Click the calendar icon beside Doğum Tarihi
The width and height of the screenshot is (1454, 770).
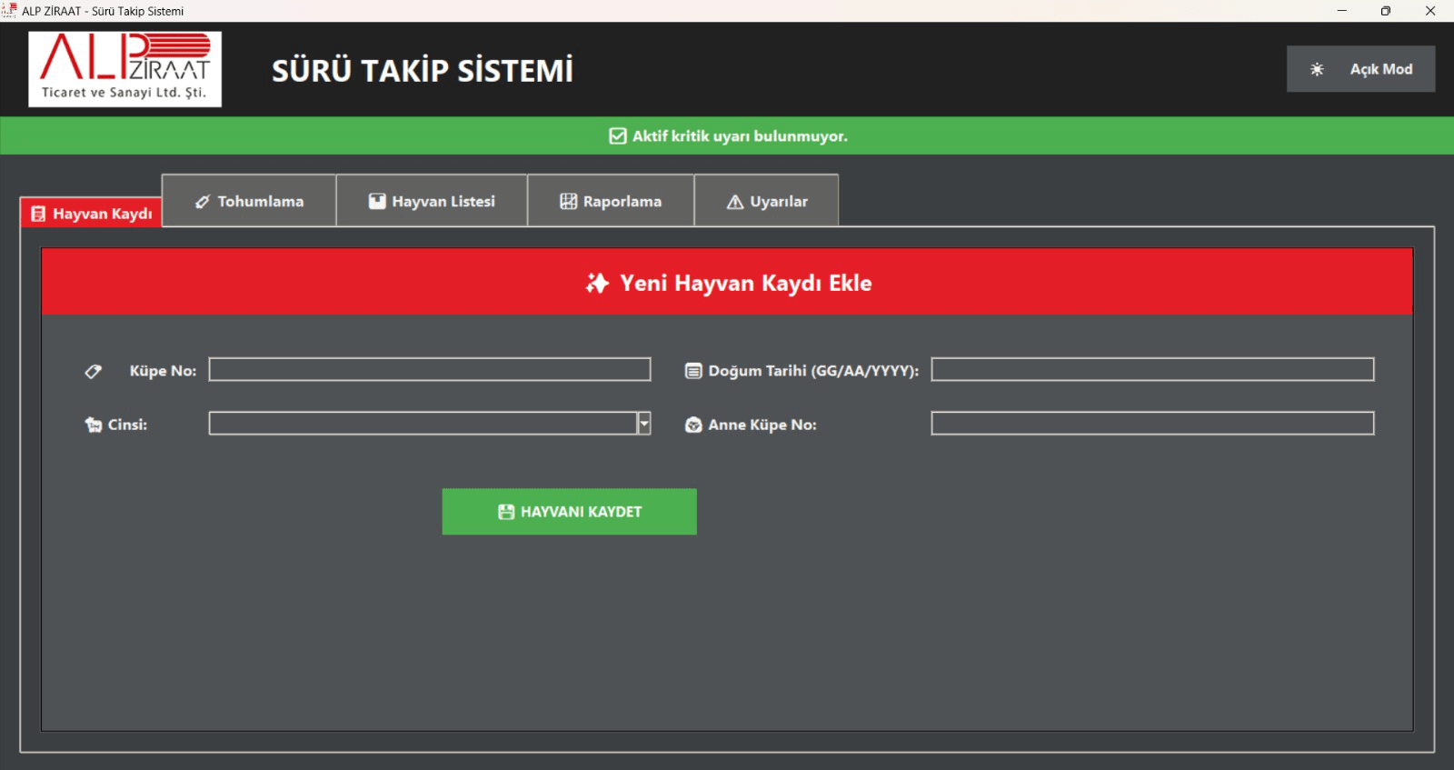[x=693, y=371]
